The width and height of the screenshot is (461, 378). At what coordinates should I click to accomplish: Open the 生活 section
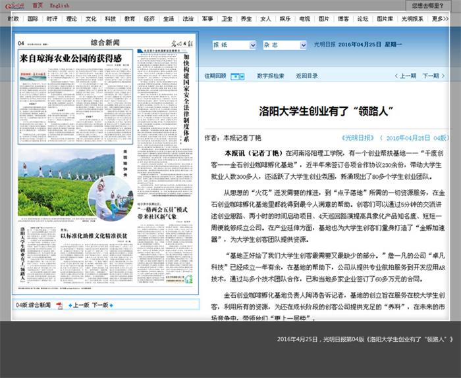(169, 19)
